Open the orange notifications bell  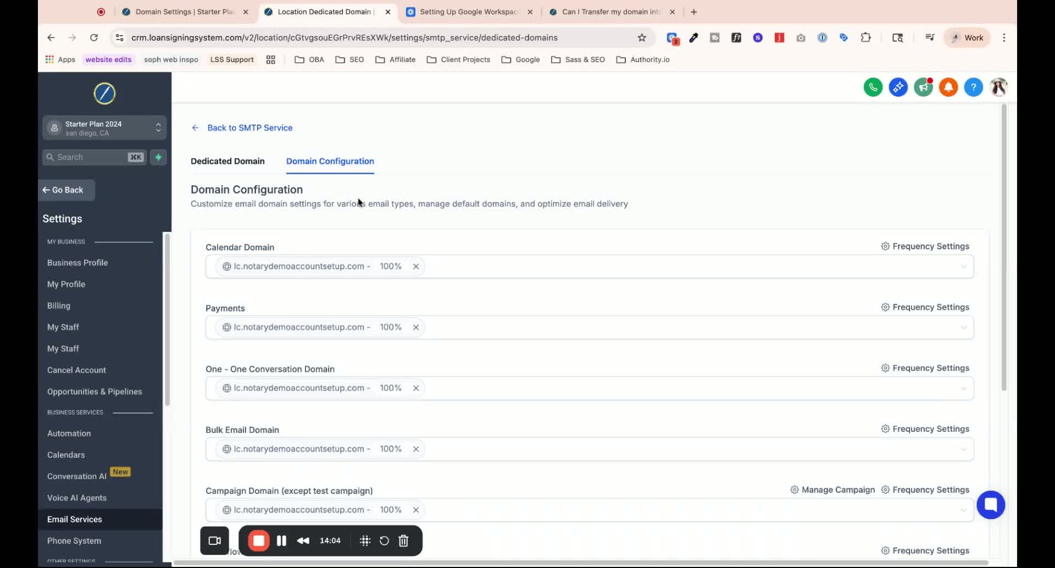tap(948, 87)
